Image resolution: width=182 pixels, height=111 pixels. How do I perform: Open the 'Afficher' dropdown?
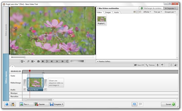pos(147,12)
